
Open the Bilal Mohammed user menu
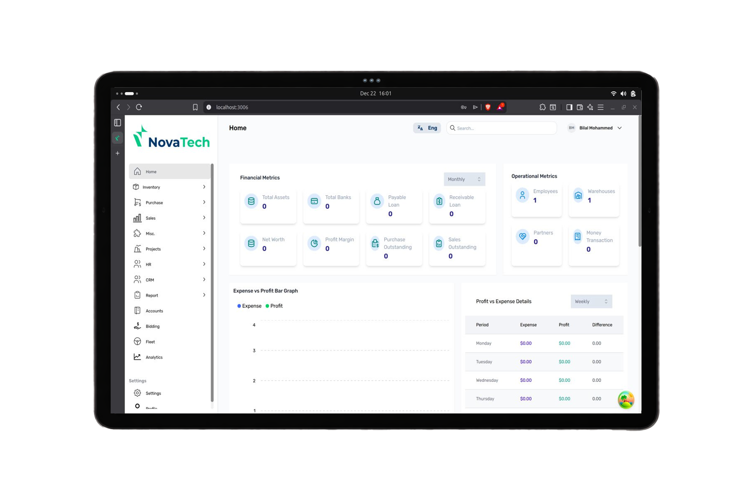coord(595,128)
